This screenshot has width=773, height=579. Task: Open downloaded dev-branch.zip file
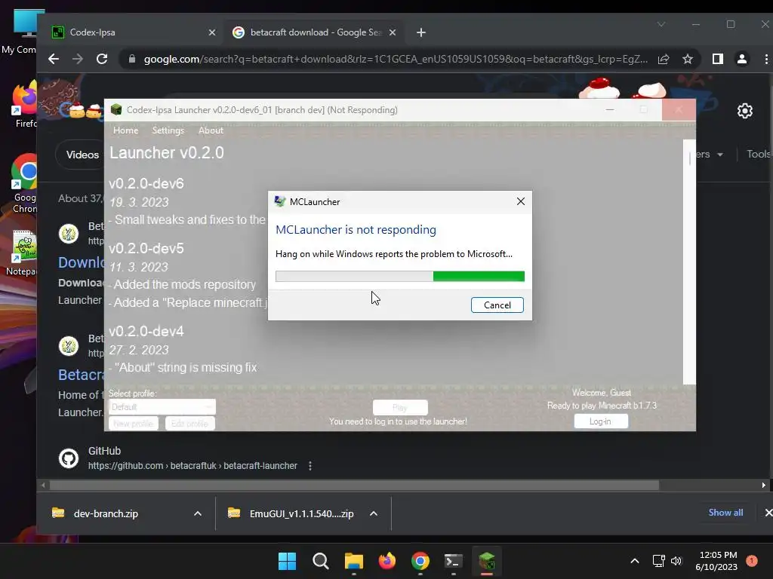pos(106,513)
